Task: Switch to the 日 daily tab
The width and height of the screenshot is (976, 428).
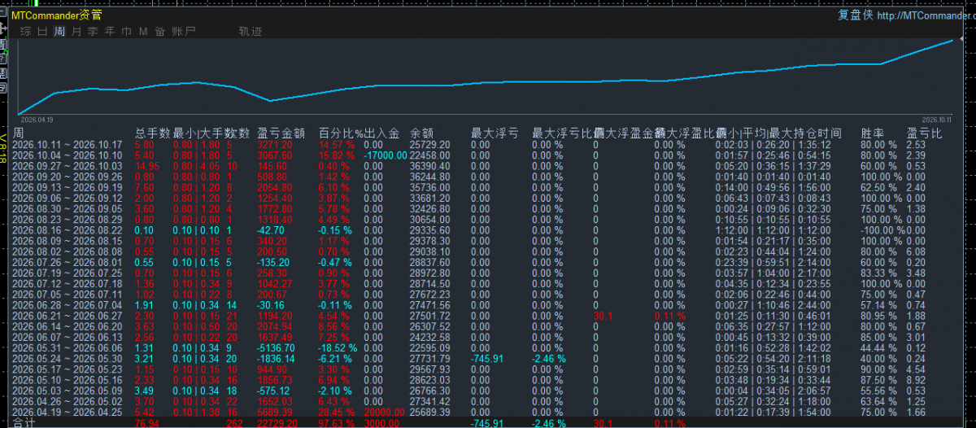Action: (42, 32)
